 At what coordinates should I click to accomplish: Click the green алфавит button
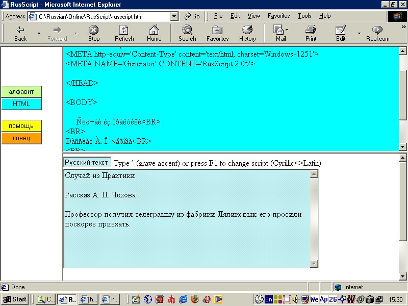click(21, 92)
